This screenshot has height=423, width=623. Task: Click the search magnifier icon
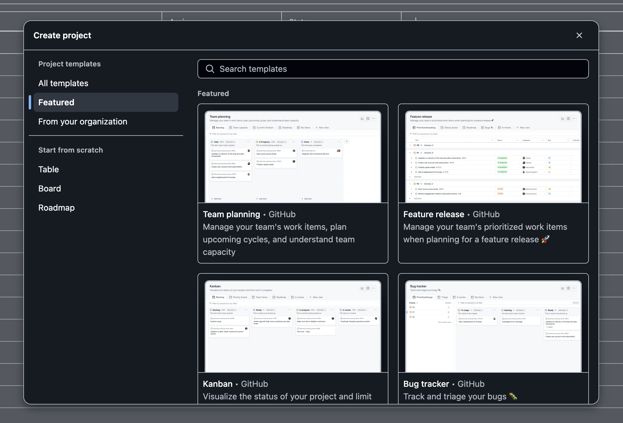(210, 69)
